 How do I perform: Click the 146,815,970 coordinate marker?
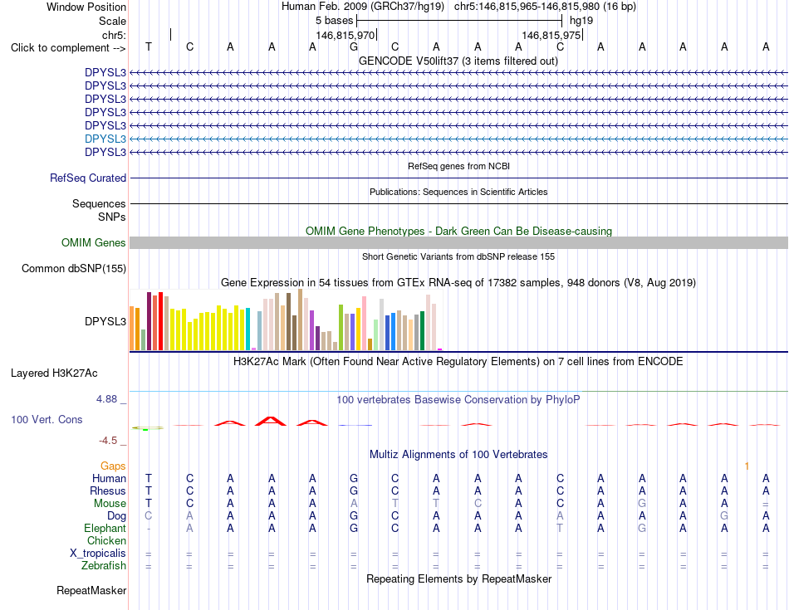pyautogui.click(x=345, y=35)
